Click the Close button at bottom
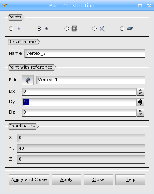Screen dimensions: 154x194 (x=99, y=180)
